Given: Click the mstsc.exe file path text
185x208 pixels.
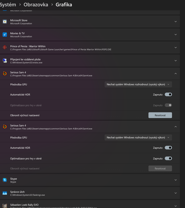Looking at the screenshot, I should (26, 63).
